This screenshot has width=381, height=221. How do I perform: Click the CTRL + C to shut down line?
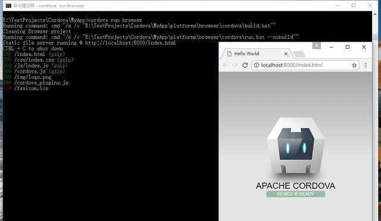pos(33,49)
